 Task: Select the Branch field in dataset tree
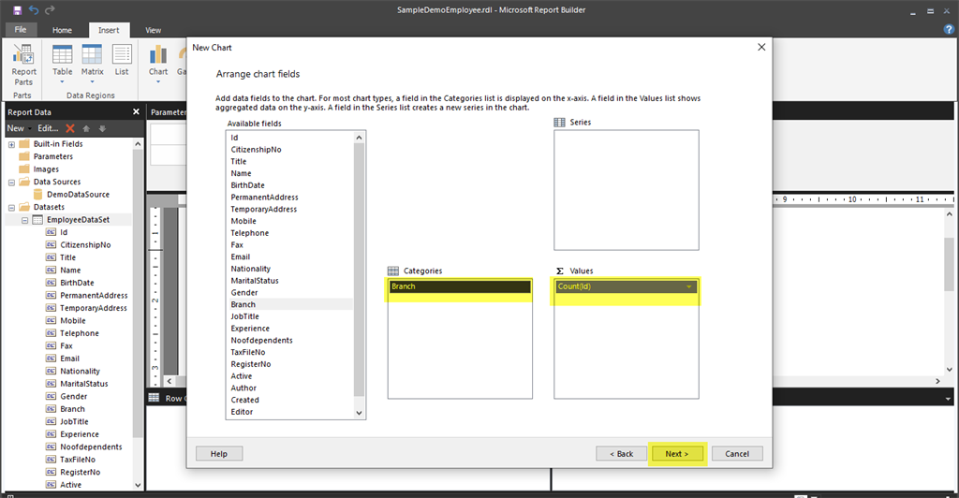(72, 409)
